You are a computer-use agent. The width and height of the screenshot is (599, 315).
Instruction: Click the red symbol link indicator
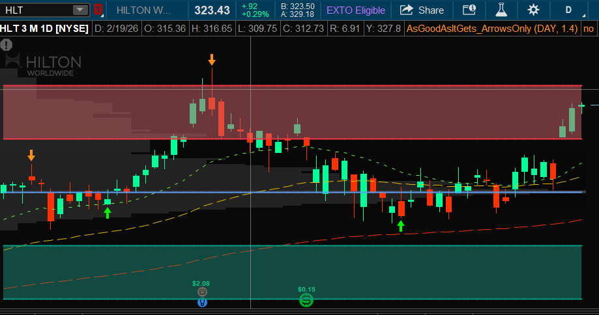(98, 10)
